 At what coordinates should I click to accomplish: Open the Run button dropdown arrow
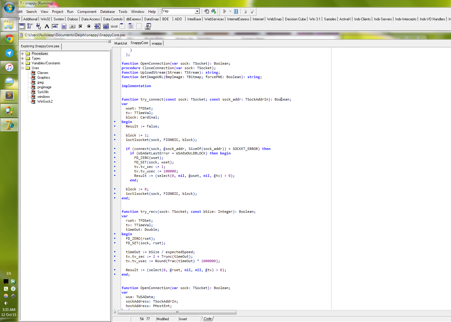tap(230, 11)
